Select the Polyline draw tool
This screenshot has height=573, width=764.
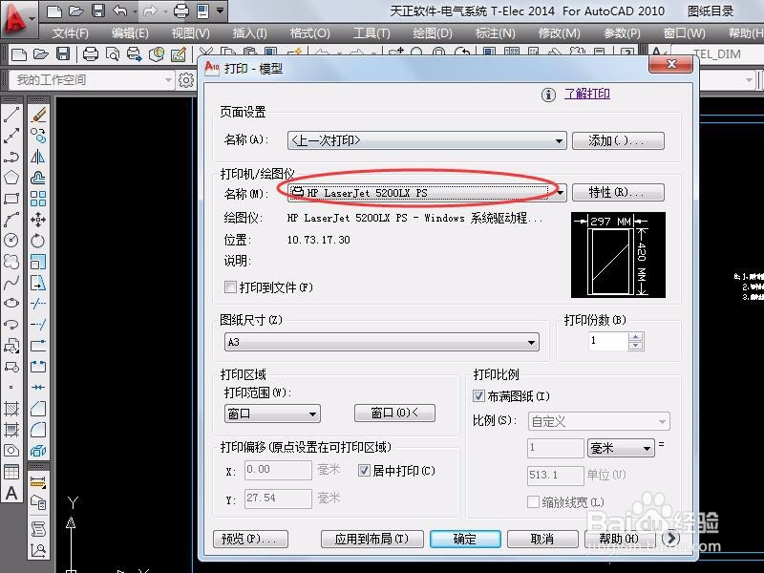tap(11, 157)
